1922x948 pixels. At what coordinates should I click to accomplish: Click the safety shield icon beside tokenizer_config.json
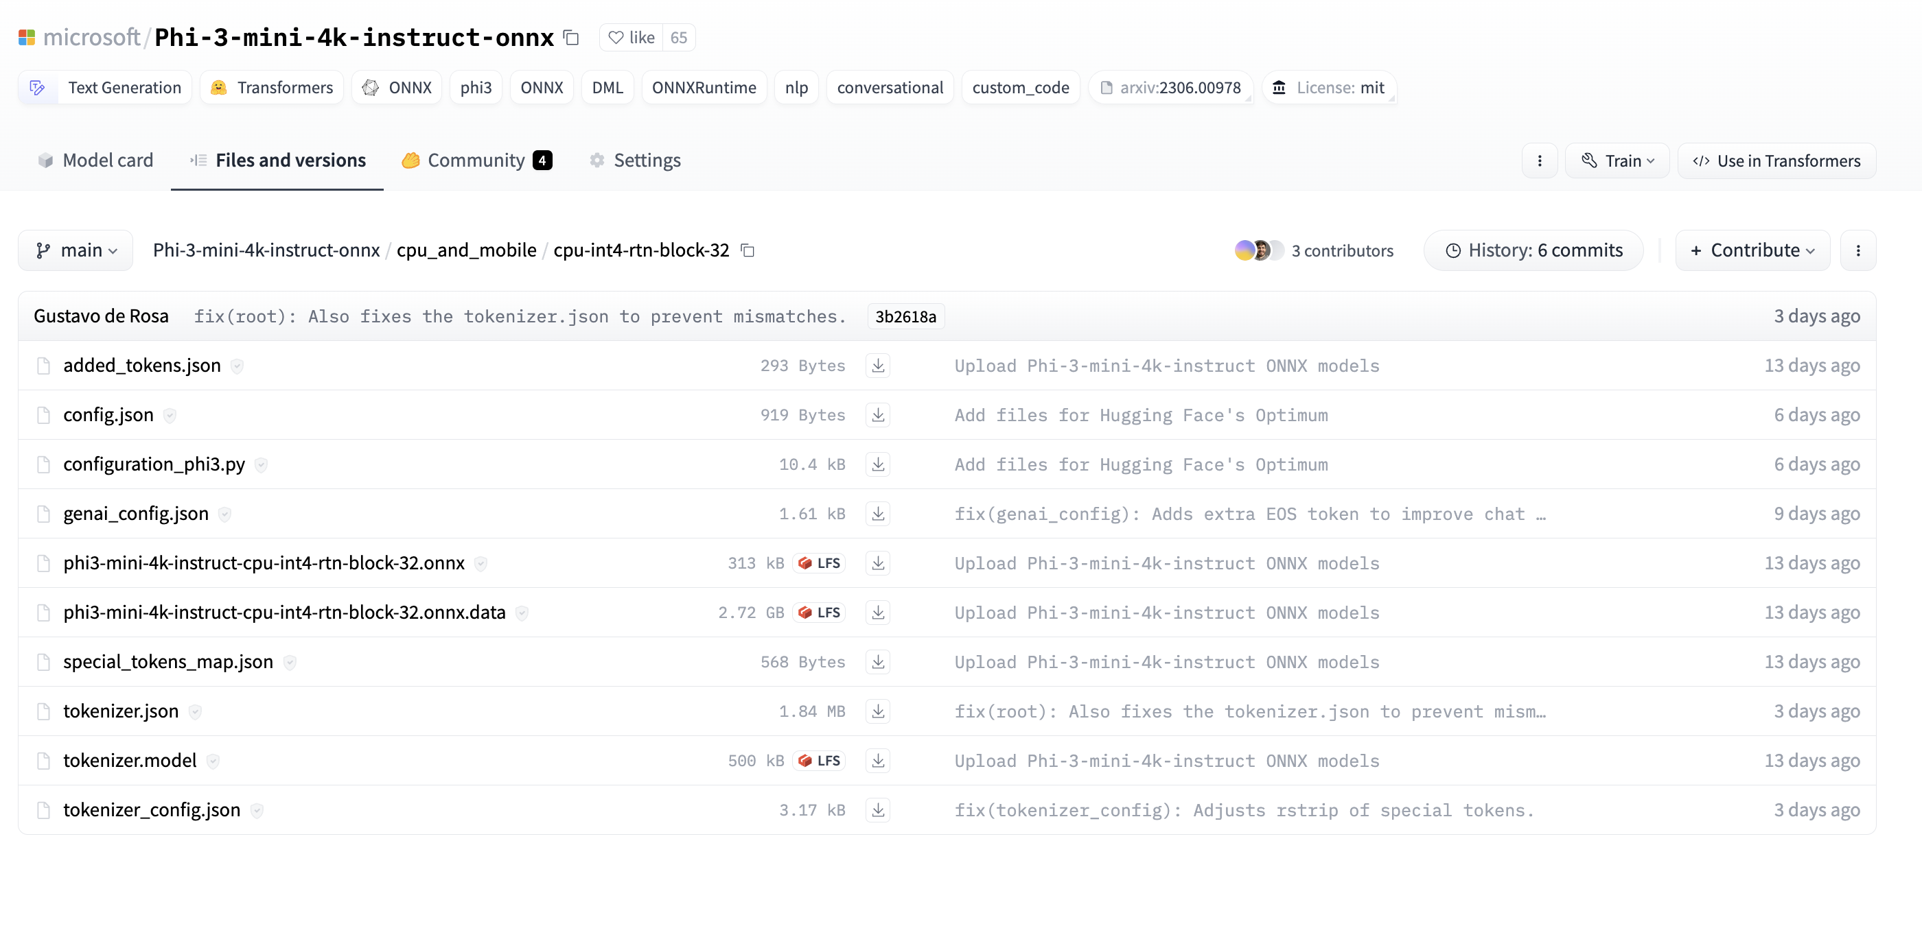pyautogui.click(x=257, y=810)
